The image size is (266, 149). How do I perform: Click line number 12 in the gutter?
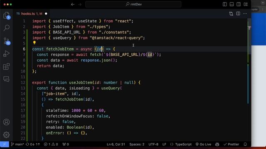coord(23,83)
